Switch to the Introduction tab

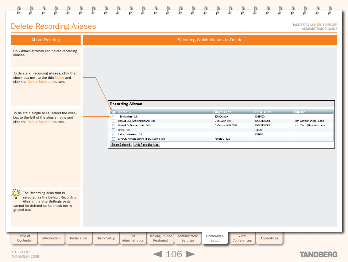51,238
